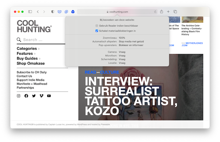Open Shop Omakase
Screen dimensions: 220x142
coord(30,64)
